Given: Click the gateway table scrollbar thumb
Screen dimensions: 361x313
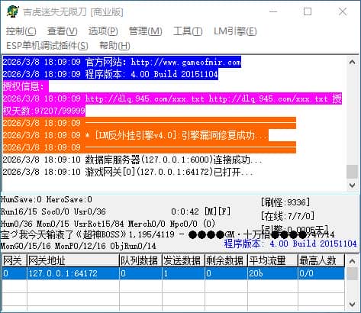Looking at the screenshot, I should 352,274.
